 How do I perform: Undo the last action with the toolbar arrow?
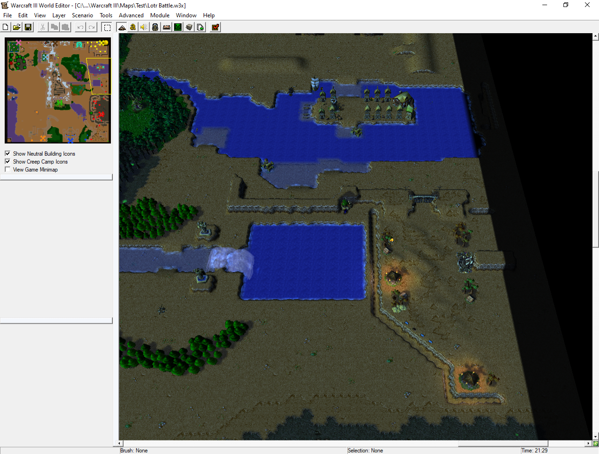[x=80, y=27]
